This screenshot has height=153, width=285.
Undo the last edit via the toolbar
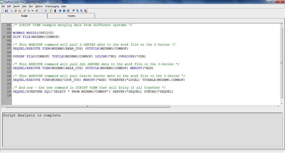tap(25, 11)
